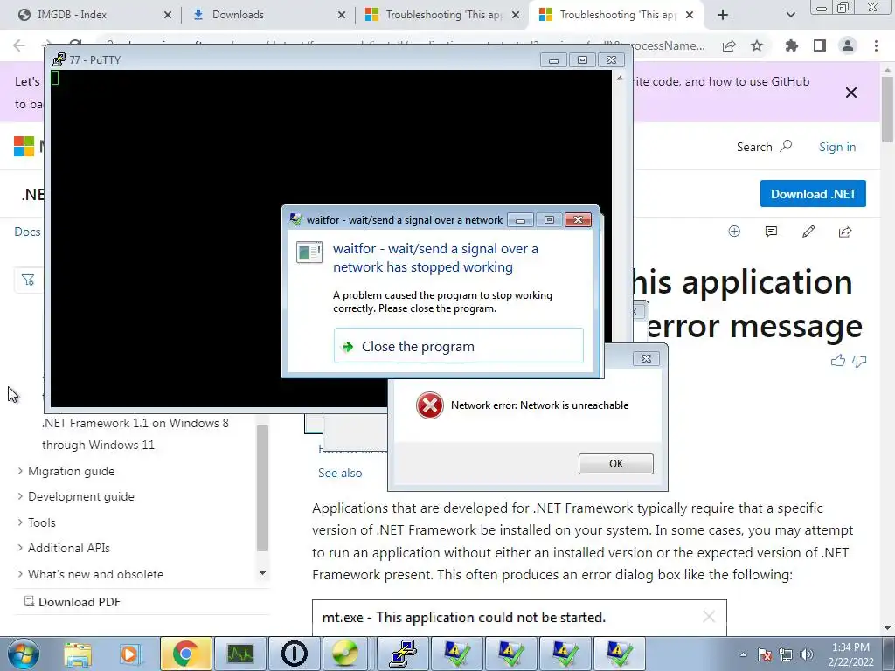Go back with the browser back arrow
The image size is (895, 671).
pos(19,45)
